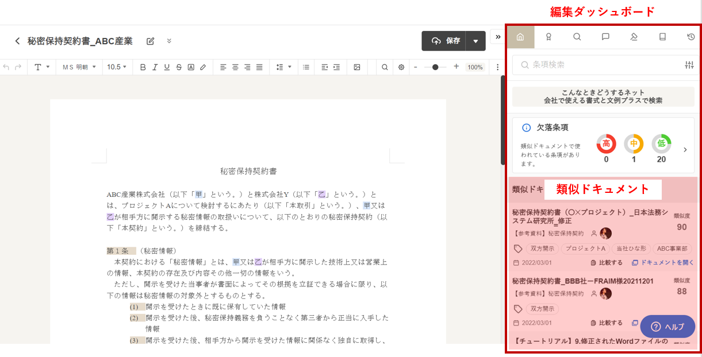This screenshot has width=702, height=357.
Task: Click the 保存 save button
Action: [x=444, y=41]
